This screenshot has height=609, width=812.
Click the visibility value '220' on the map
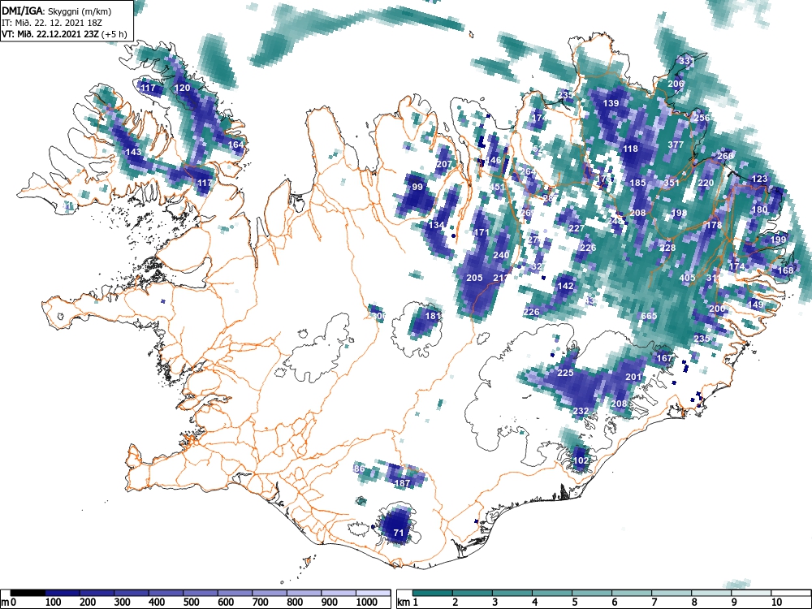click(706, 183)
